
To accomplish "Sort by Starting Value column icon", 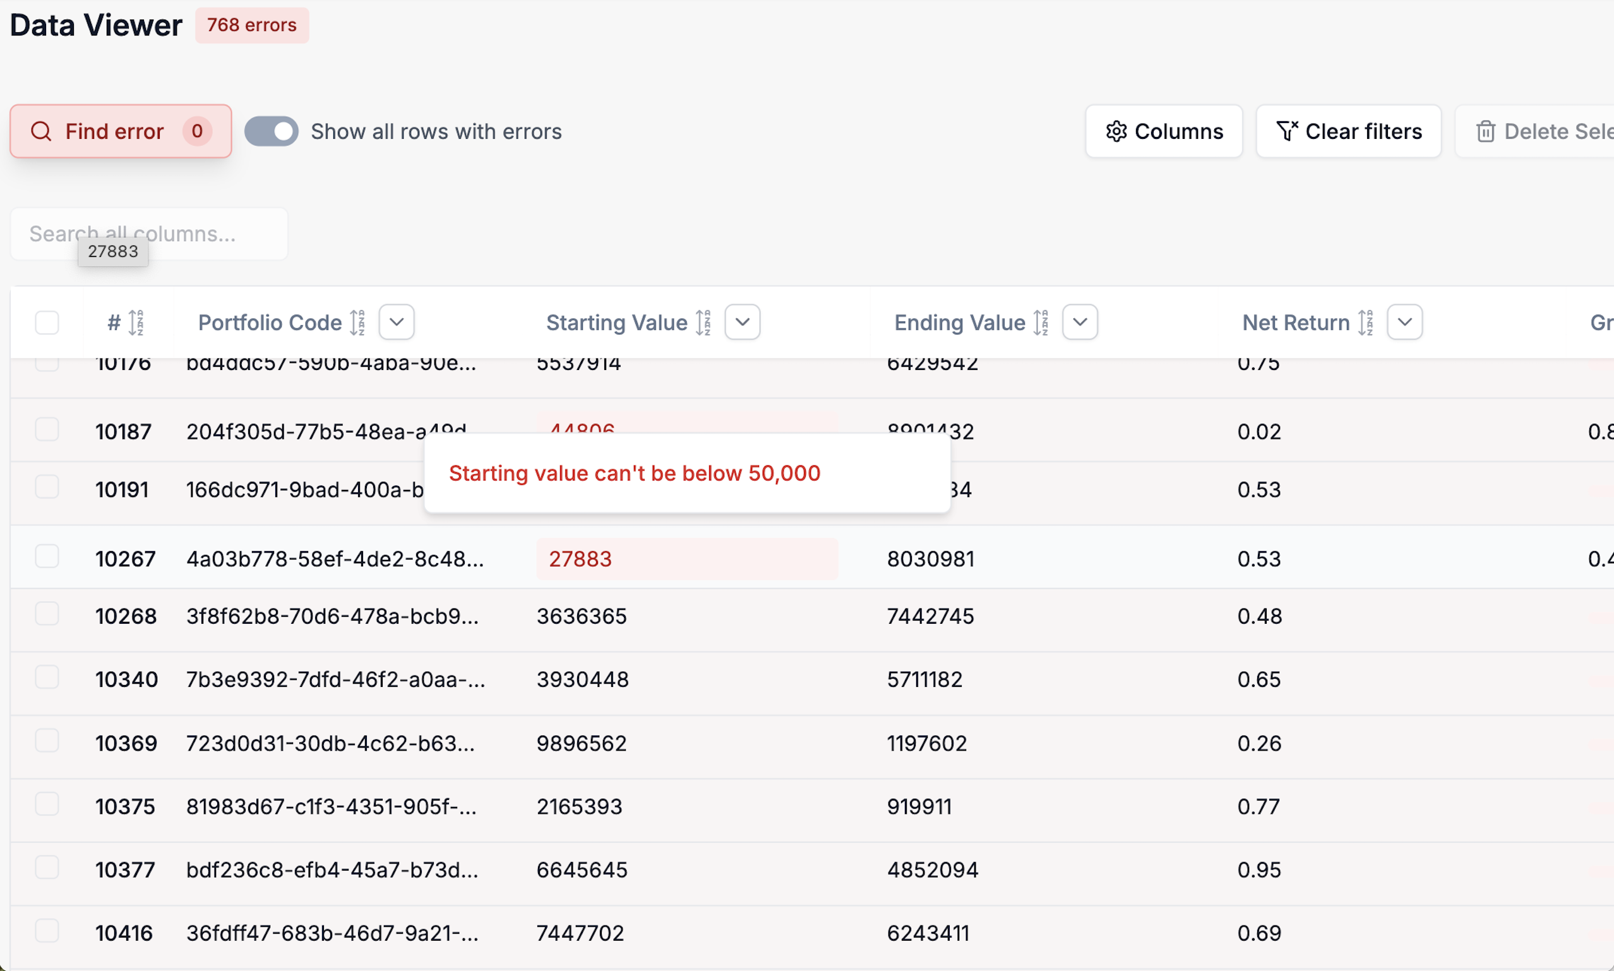I will tap(703, 323).
